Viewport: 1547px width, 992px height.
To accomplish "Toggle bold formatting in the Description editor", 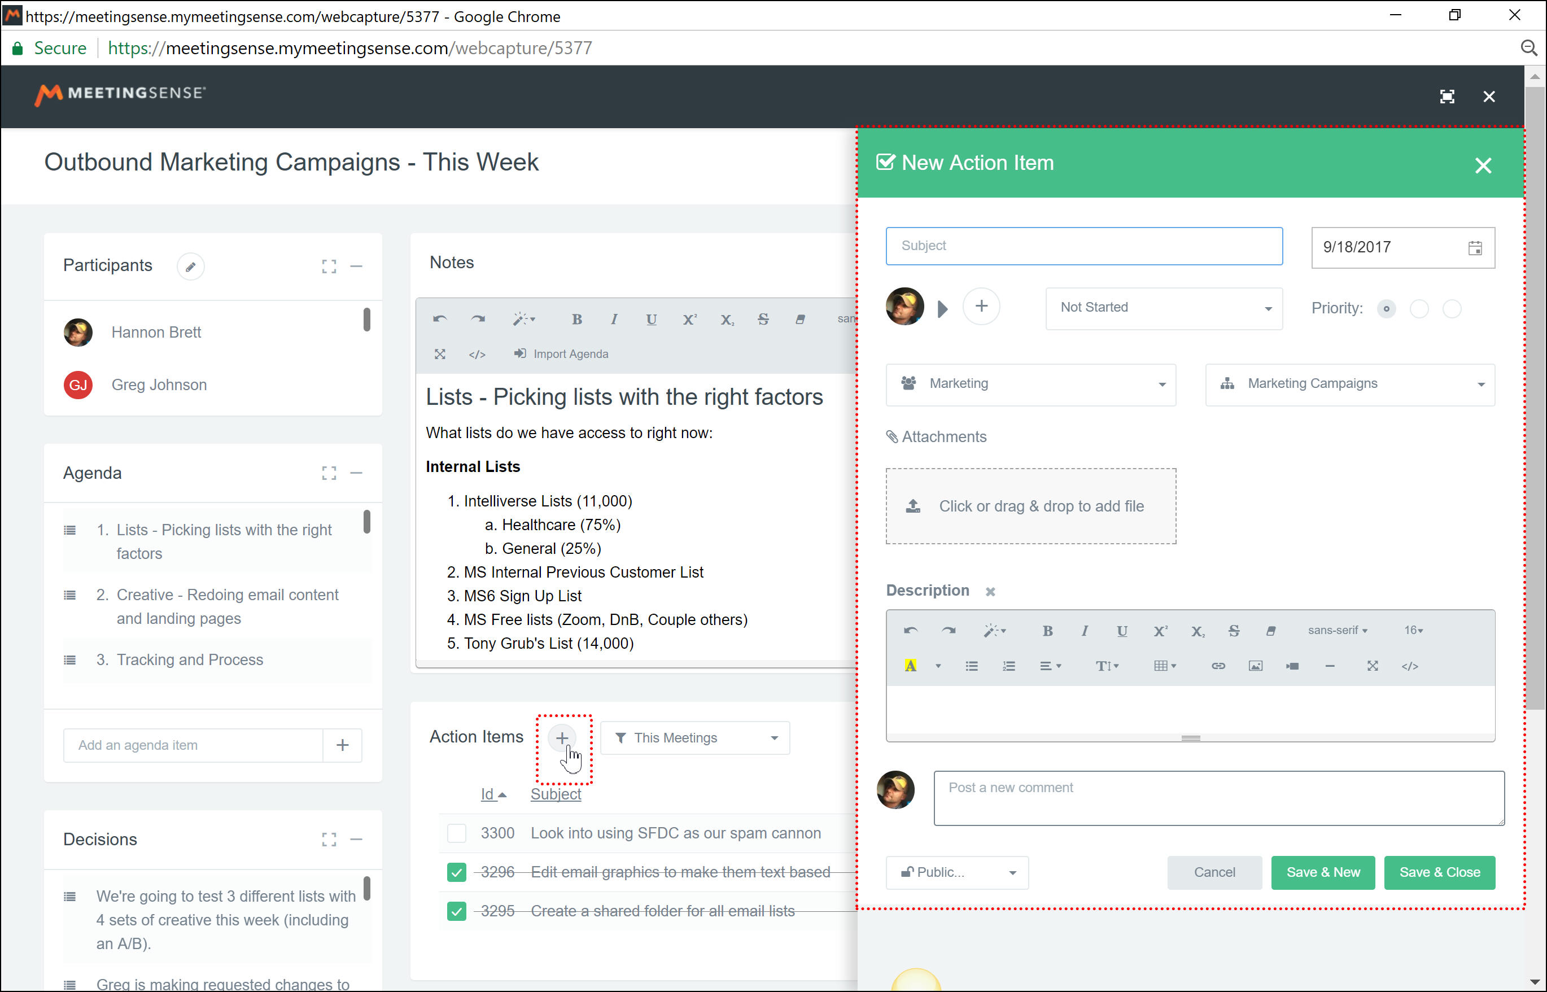I will point(1047,631).
